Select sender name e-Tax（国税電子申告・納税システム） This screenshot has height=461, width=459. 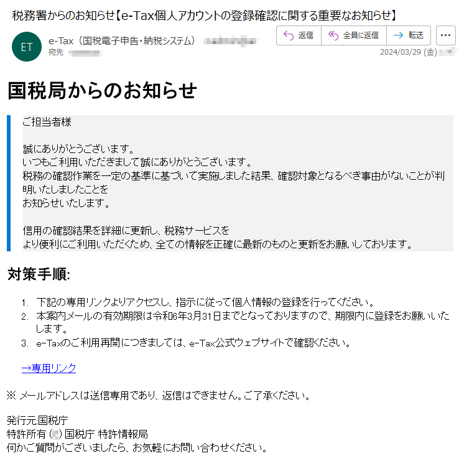click(x=122, y=41)
